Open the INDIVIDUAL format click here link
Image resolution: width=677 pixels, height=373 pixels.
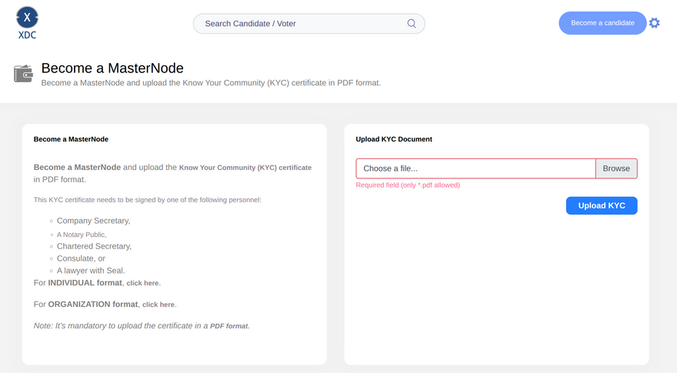[x=142, y=283]
